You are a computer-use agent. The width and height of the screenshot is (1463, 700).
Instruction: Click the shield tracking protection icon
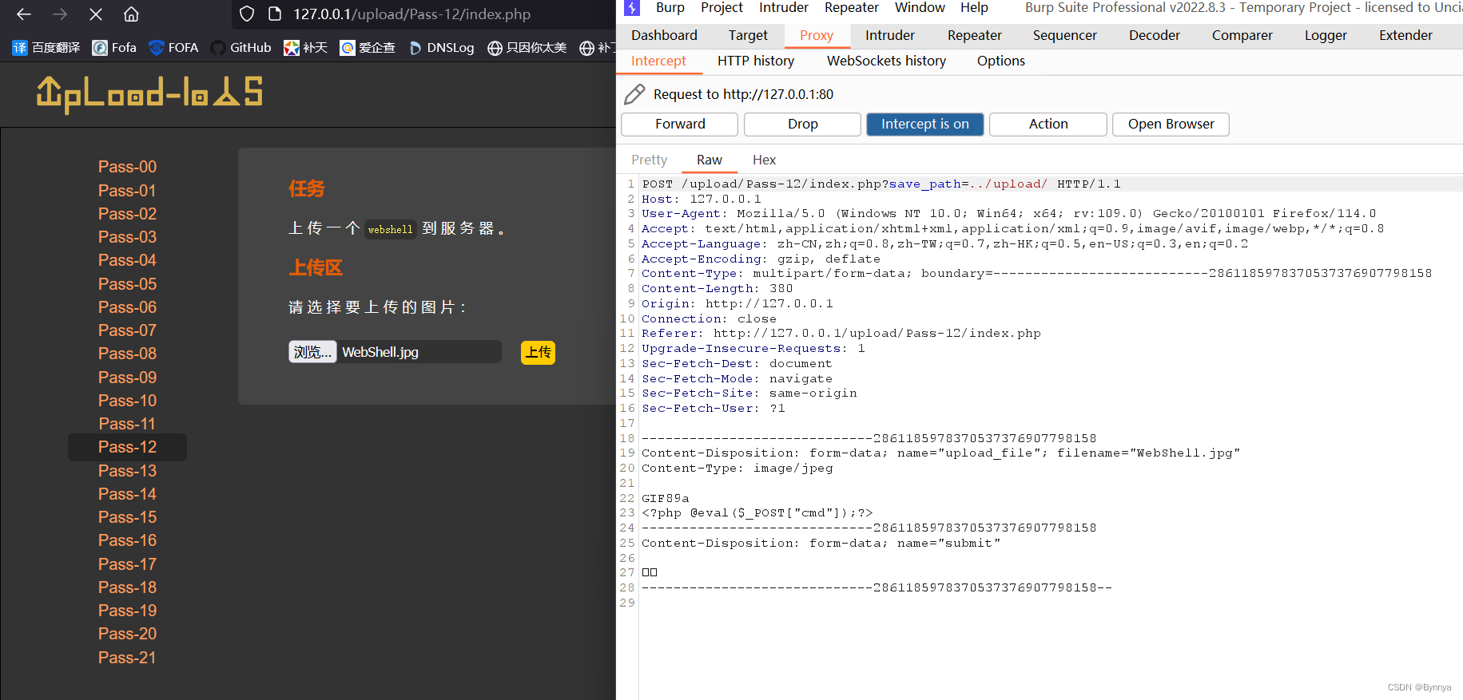247,14
